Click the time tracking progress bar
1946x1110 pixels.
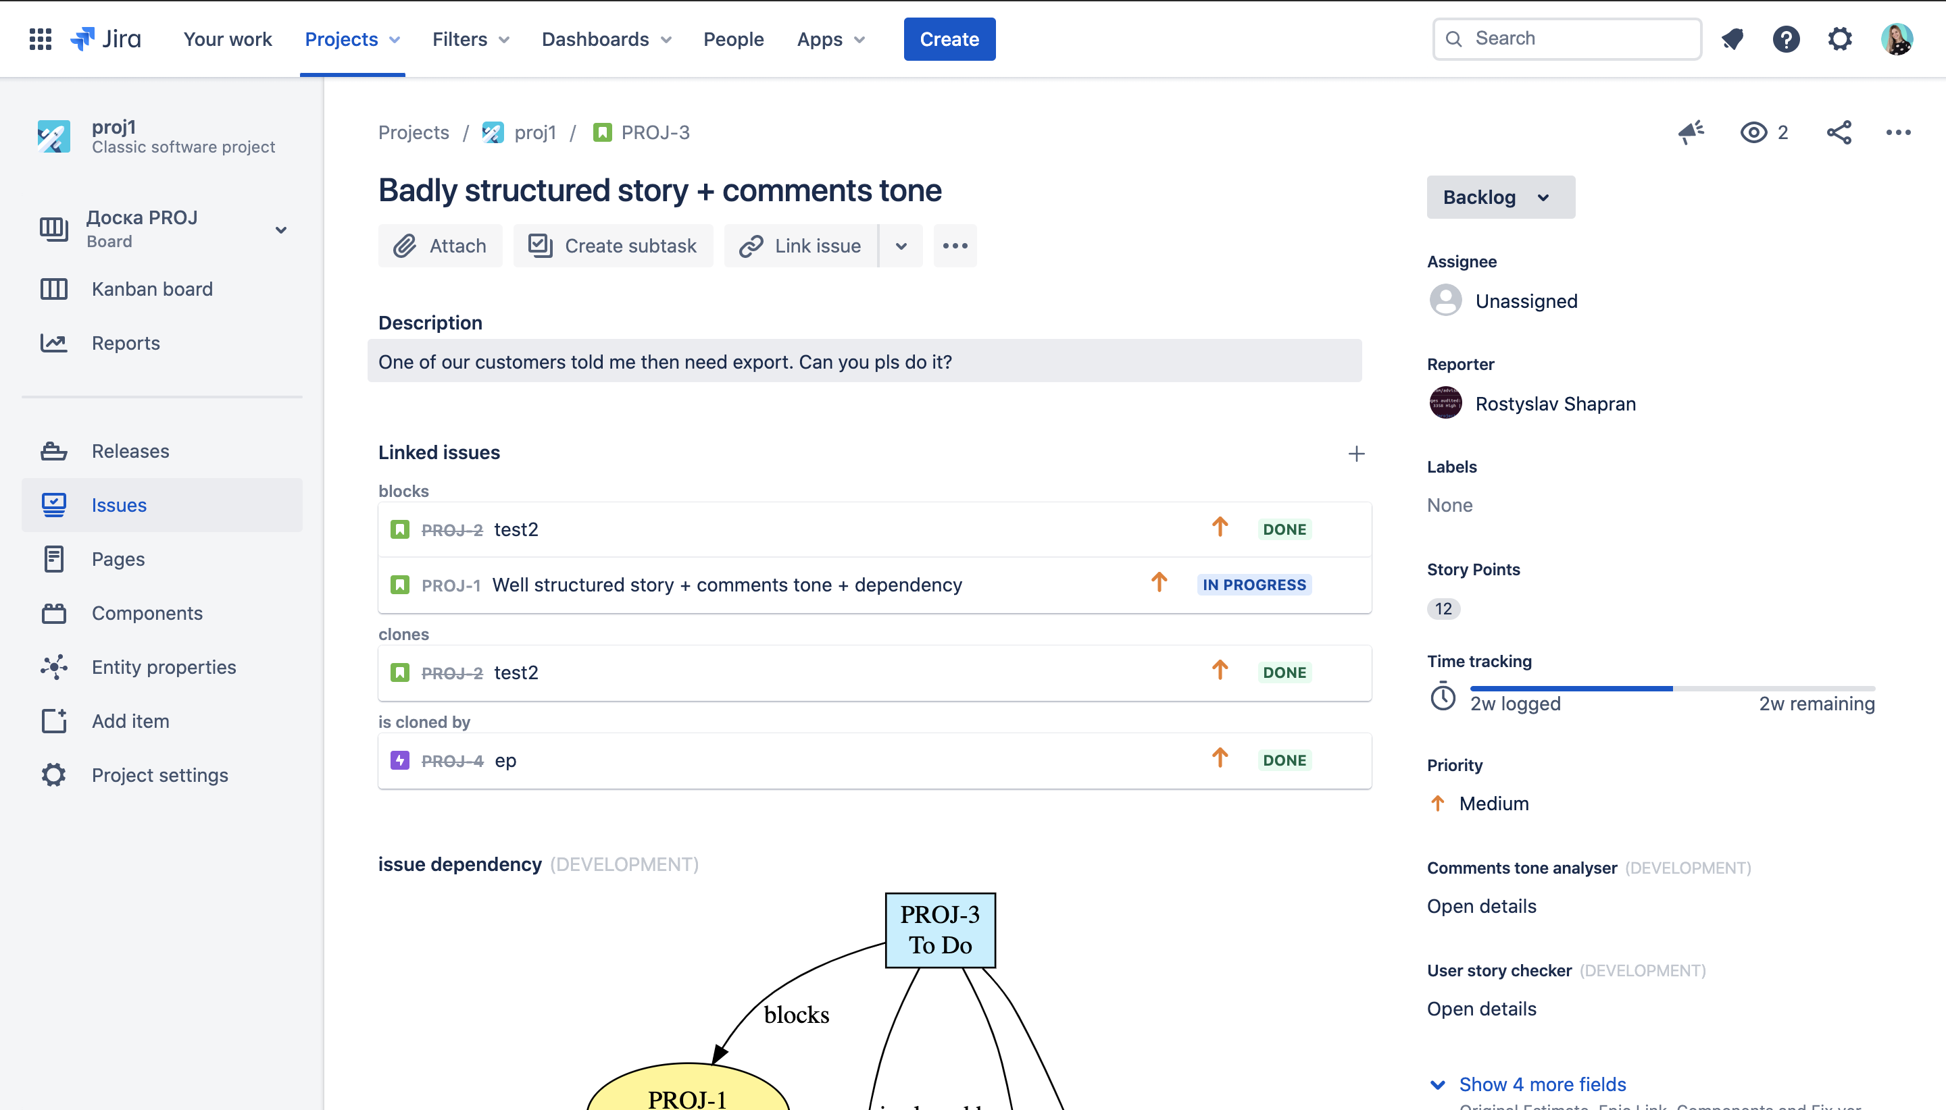(x=1672, y=689)
